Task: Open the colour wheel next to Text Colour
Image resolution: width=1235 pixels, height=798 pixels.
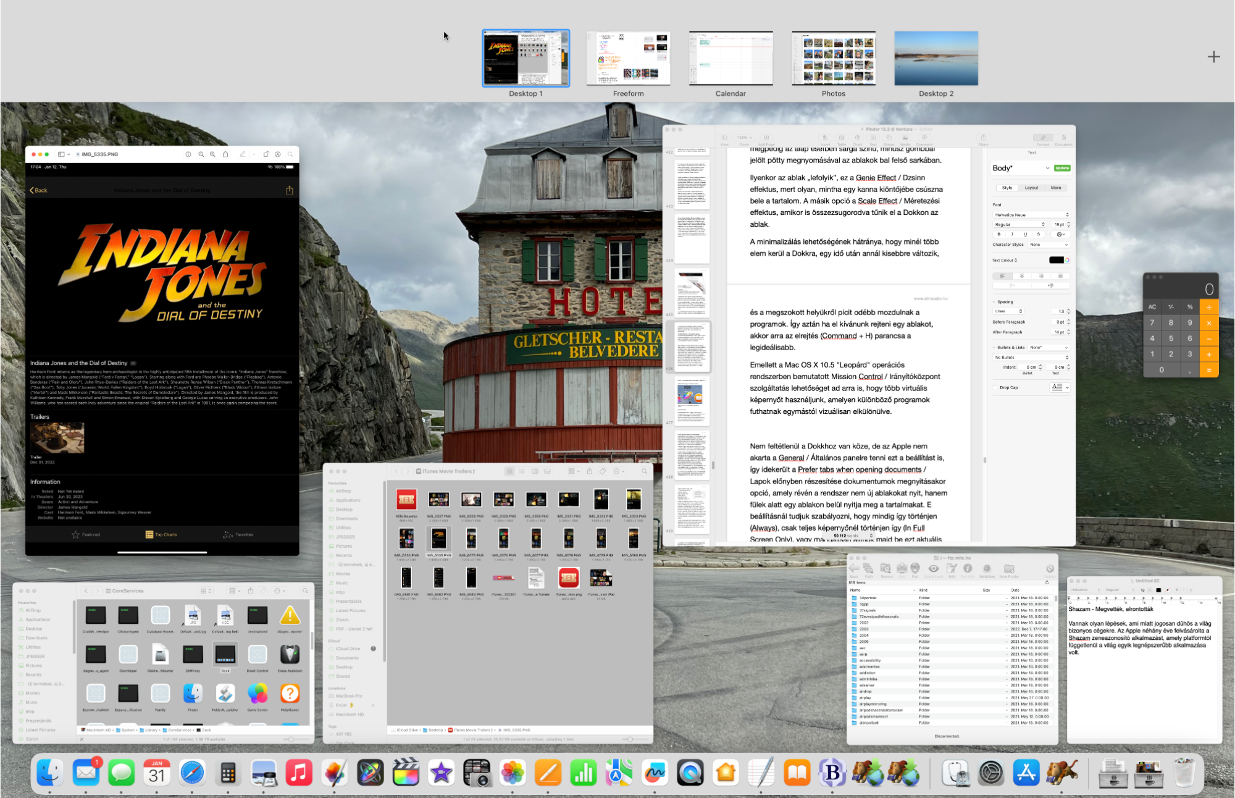Action: click(x=1067, y=260)
